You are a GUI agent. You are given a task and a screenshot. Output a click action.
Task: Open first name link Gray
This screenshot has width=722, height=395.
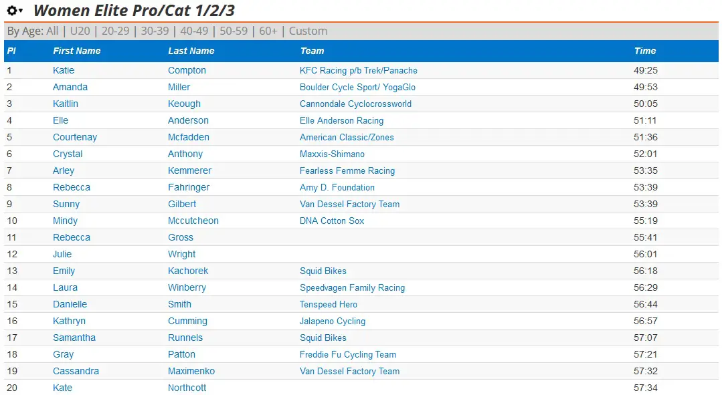pos(63,354)
